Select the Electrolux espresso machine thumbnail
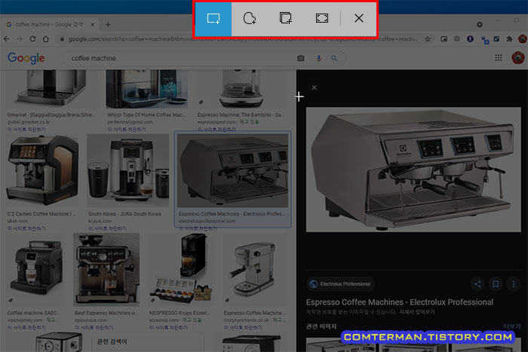 tap(232, 170)
